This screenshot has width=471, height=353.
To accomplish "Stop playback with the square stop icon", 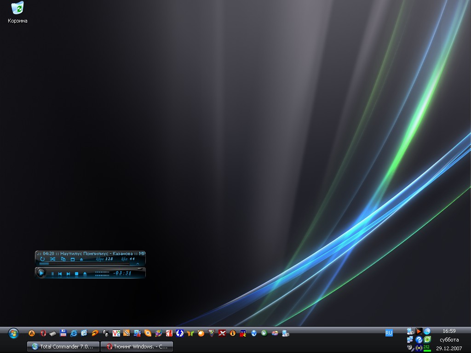I will point(76,273).
